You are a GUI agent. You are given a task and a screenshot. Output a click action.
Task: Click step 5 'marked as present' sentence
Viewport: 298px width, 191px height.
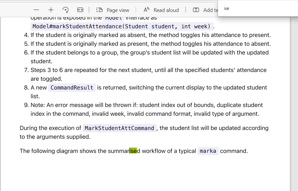(x=151, y=44)
